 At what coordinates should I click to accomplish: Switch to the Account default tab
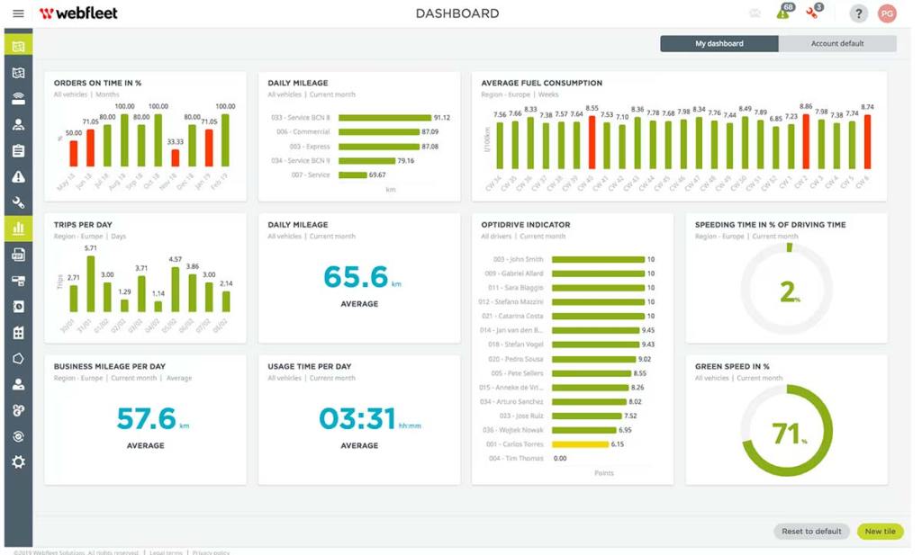836,43
